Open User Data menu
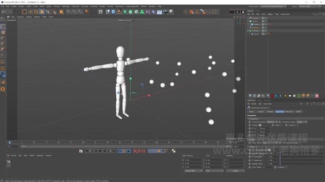Viewport: 325px width, 182px height. coord(268,104)
